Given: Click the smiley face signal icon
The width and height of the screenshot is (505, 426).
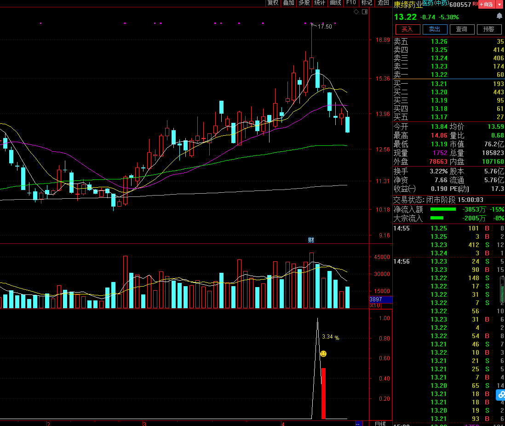Looking at the screenshot, I should [x=323, y=354].
